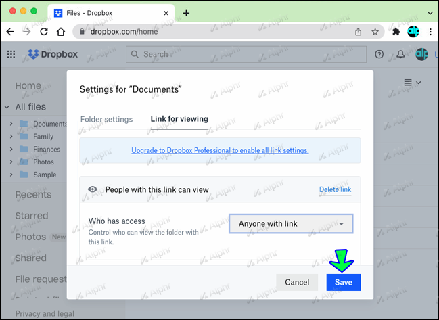Open notifications bell icon
This screenshot has width=439, height=320.
pos(400,54)
